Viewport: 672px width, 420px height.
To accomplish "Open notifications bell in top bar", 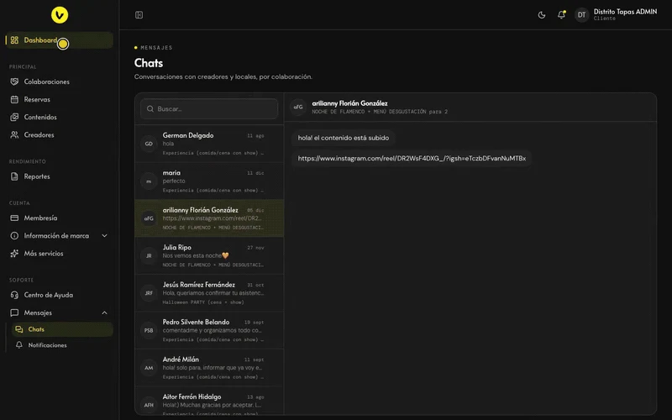I will point(561,14).
